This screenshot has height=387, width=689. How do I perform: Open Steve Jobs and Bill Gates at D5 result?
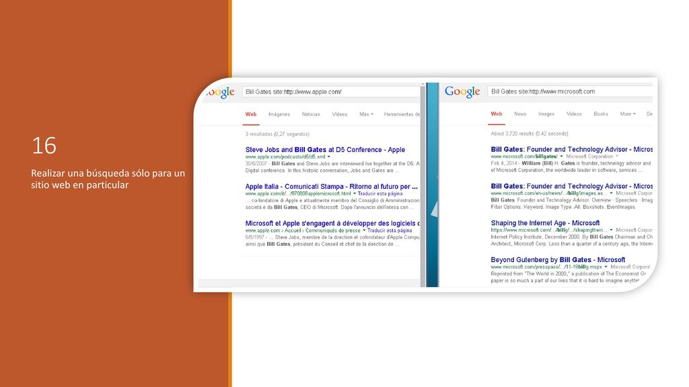click(x=325, y=150)
